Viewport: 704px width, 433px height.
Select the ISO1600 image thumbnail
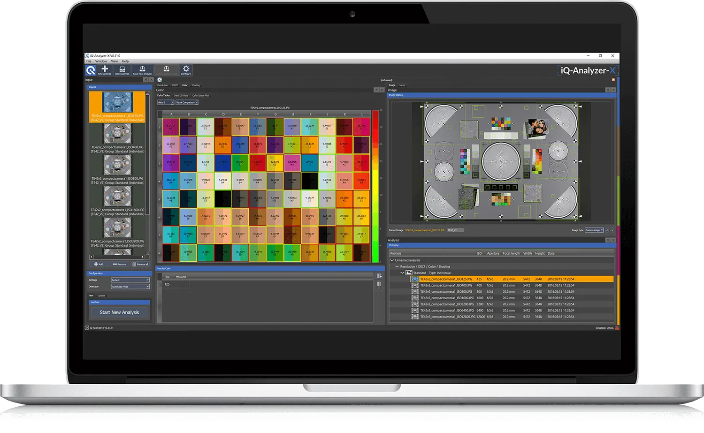click(x=117, y=201)
